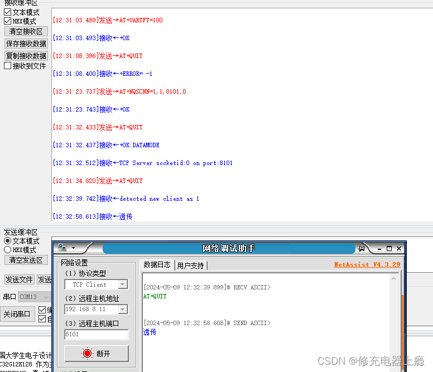Viewport: 433px width, 372px height.
Task: Select 文本模式 radio in send buffer
Action: coord(8,241)
